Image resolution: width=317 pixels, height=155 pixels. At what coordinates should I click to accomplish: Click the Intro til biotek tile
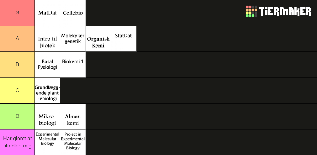pos(48,39)
